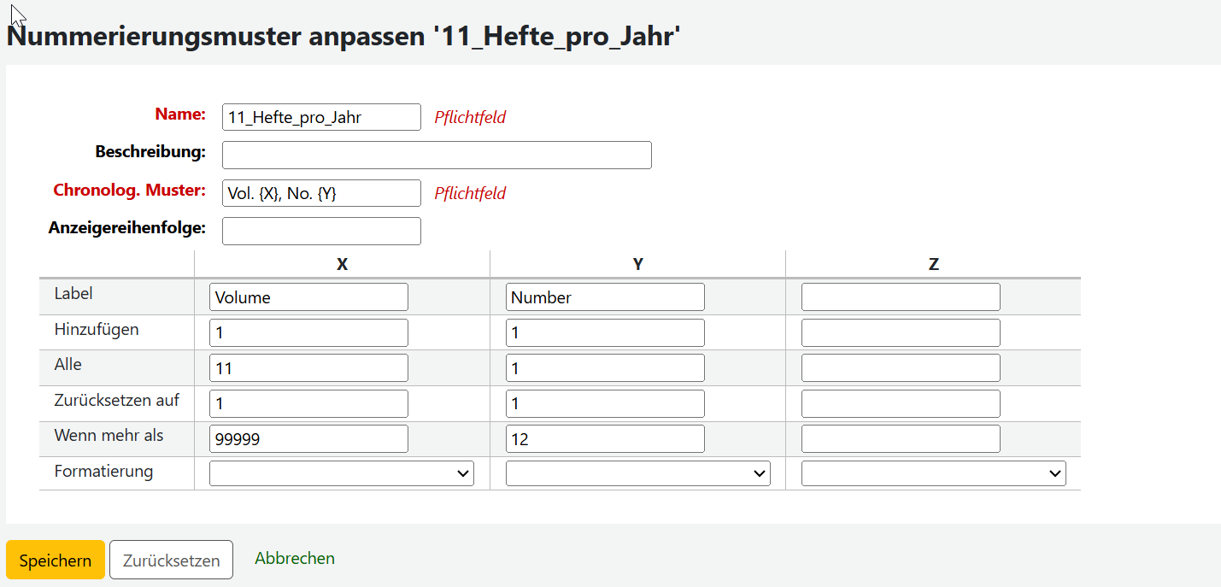Click the X Wenn mehr als field 99999
This screenshot has height=587, width=1221.
pyautogui.click(x=308, y=439)
